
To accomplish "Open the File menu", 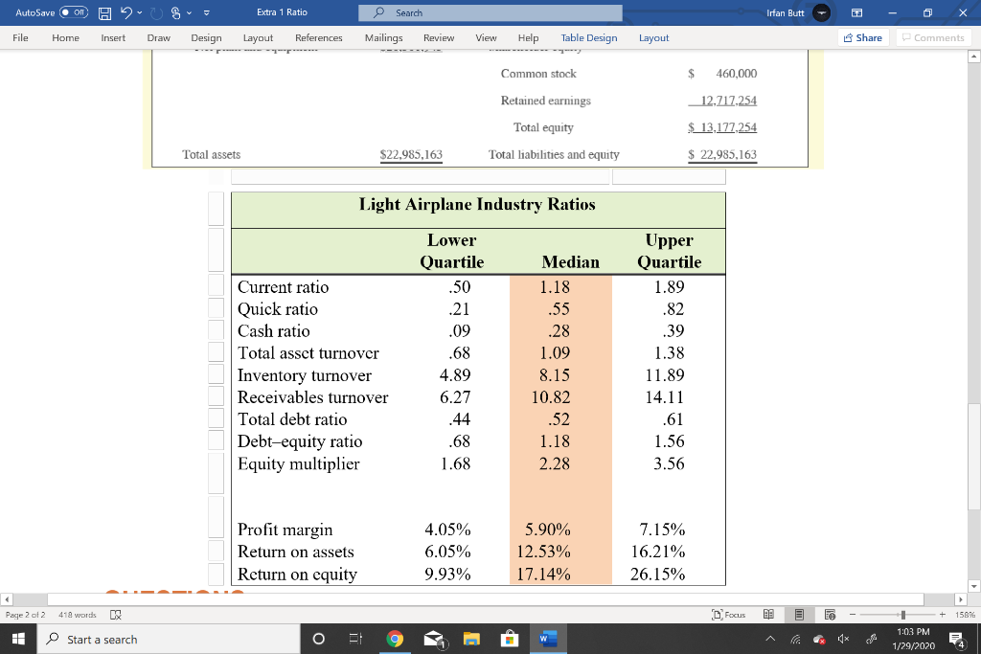I will pyautogui.click(x=21, y=37).
